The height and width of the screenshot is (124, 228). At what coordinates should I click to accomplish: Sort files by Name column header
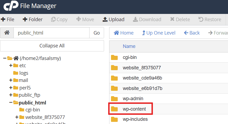pyautogui.click(x=129, y=46)
